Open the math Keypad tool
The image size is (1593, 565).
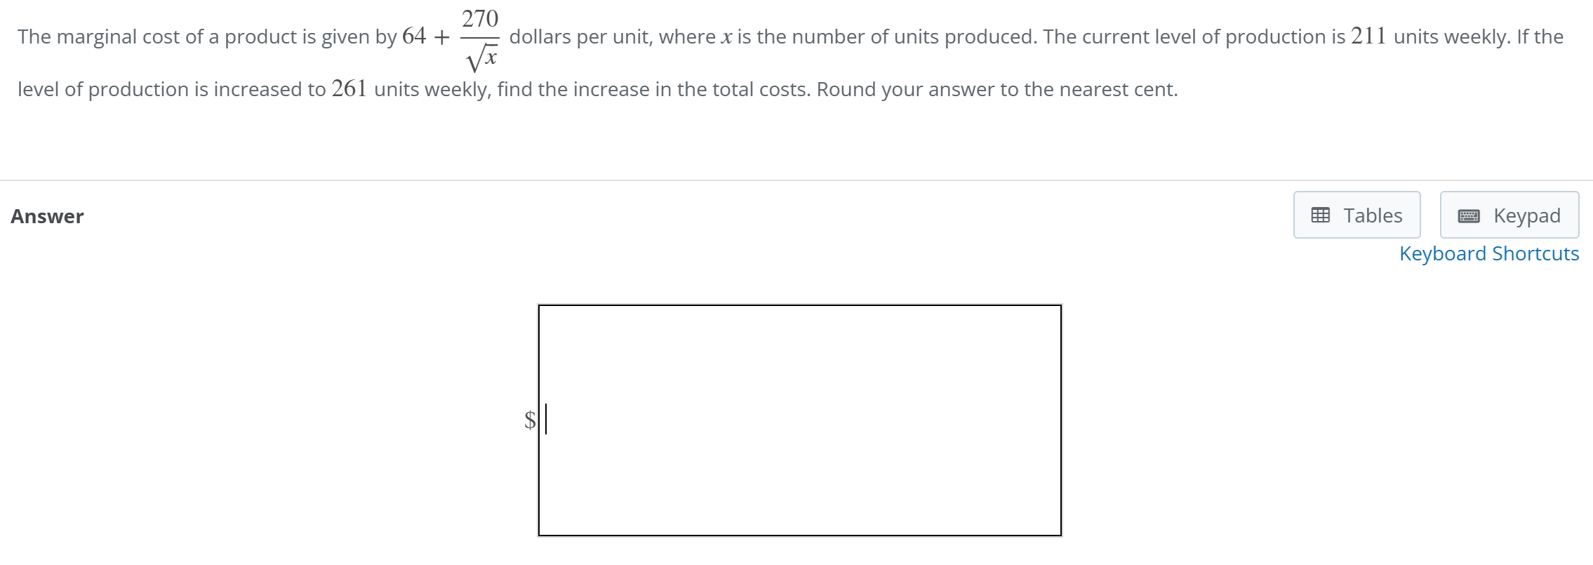(1509, 215)
